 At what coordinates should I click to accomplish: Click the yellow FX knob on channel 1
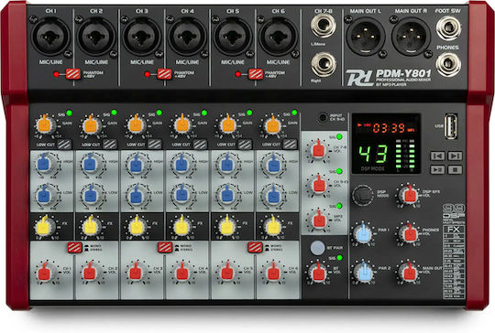tap(44, 227)
